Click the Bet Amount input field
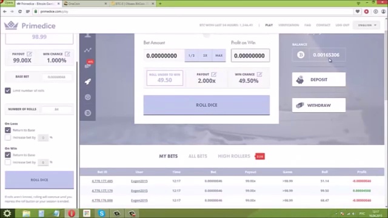388x218 pixels. tap(164, 56)
